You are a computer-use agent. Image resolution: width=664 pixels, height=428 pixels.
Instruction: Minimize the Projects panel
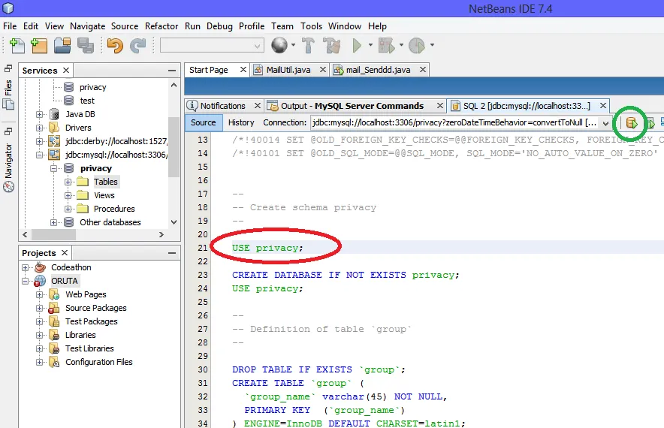172,253
